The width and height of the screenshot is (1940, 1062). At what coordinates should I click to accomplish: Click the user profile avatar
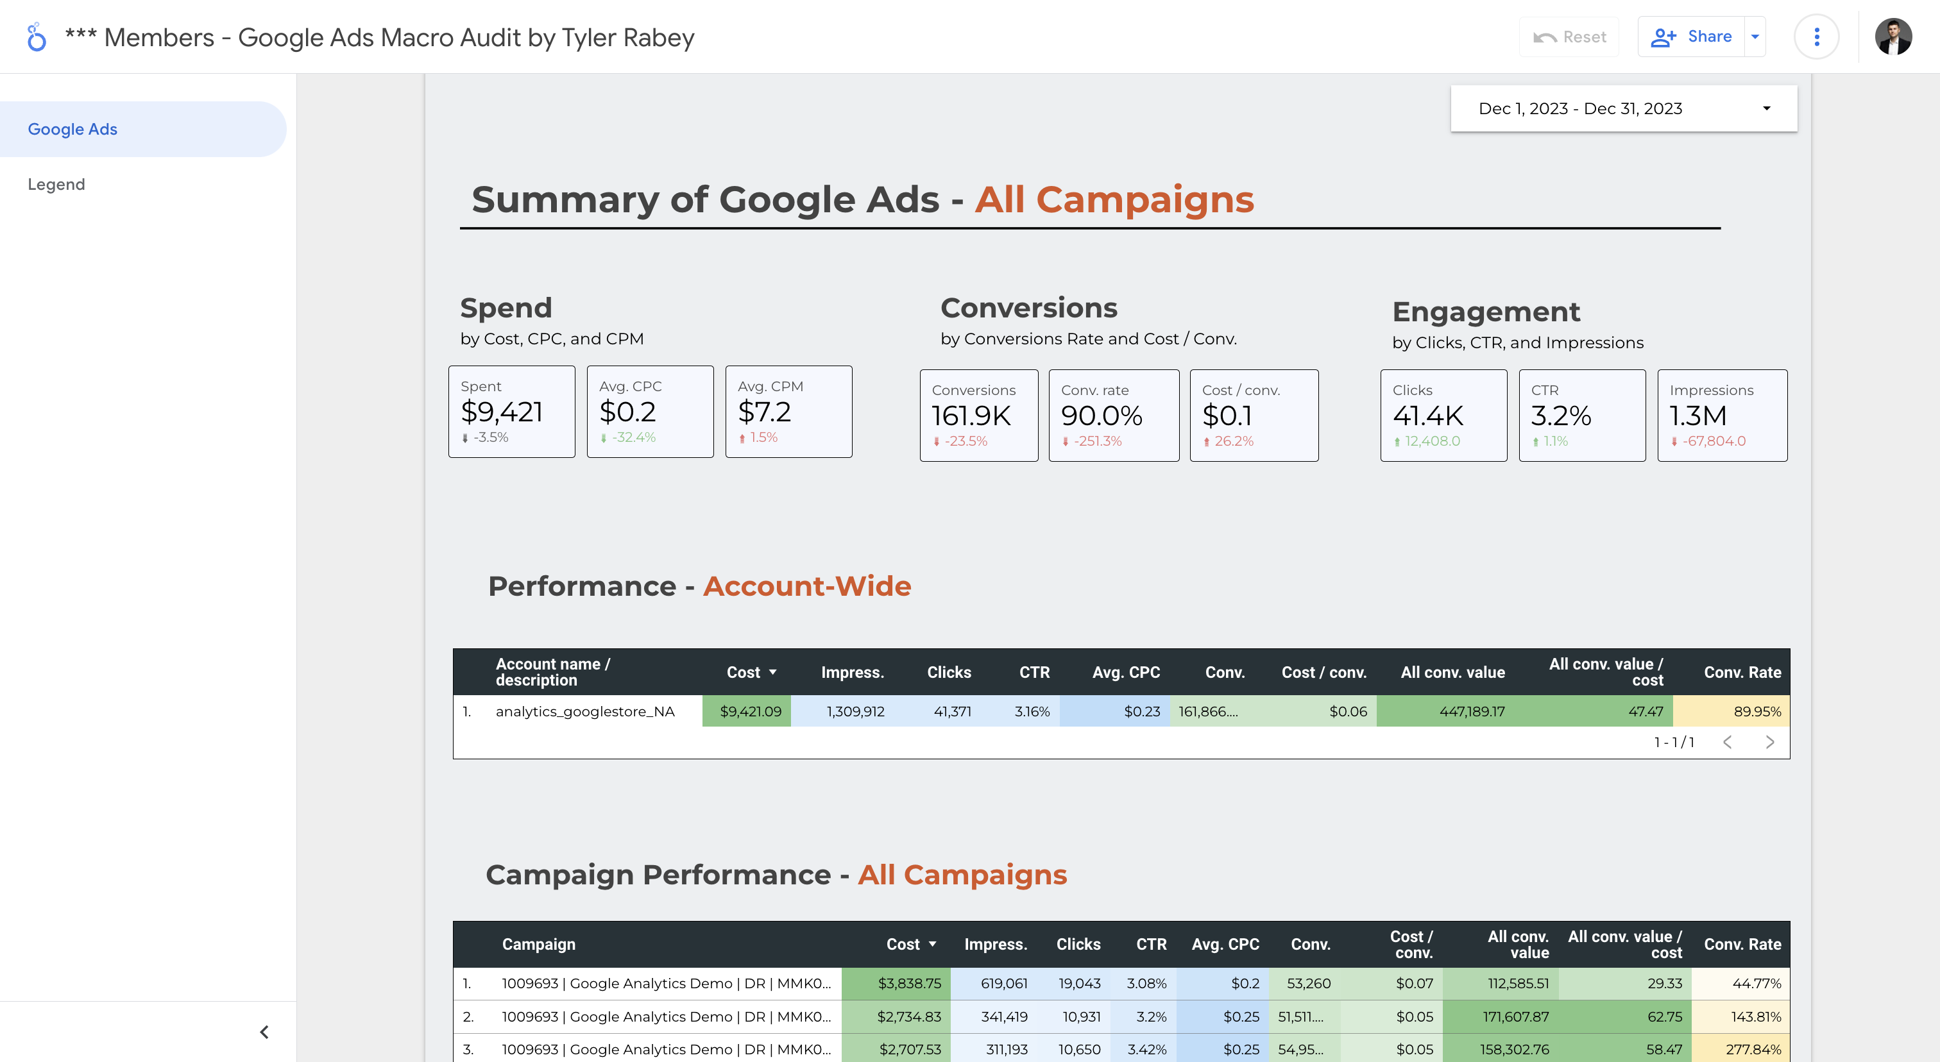click(1893, 37)
